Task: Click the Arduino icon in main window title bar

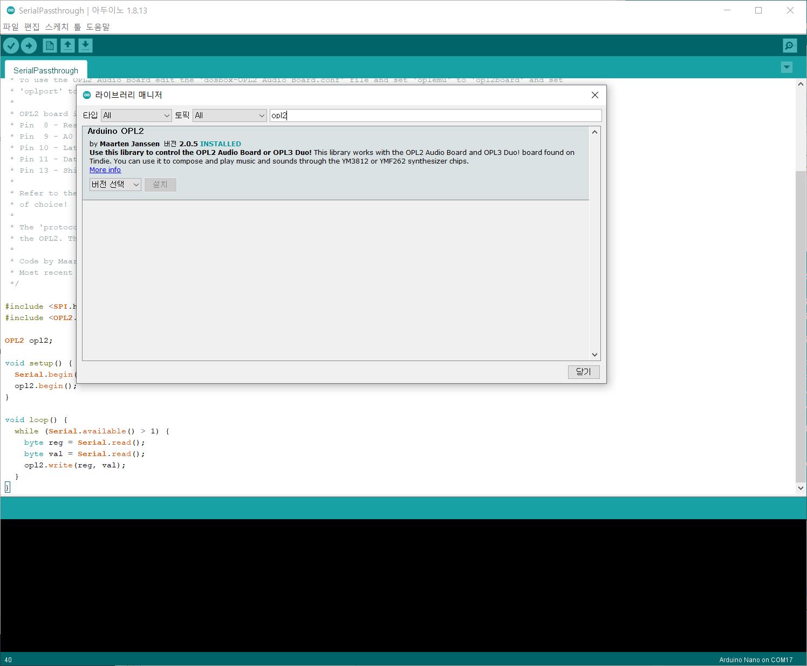Action: (x=10, y=10)
